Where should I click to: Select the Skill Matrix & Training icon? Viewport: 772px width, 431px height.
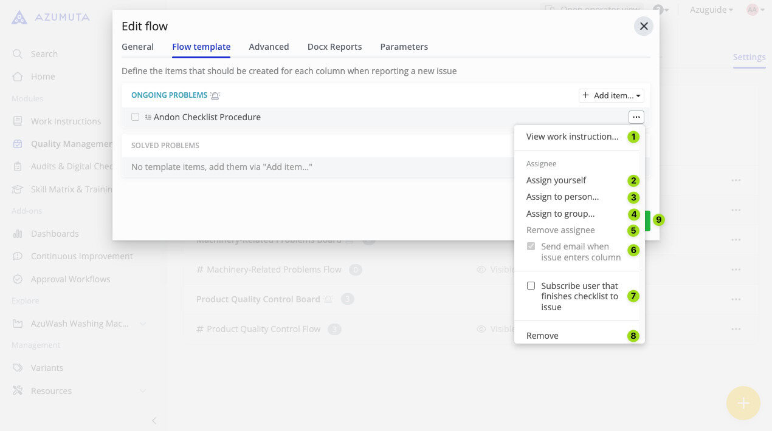click(19, 189)
